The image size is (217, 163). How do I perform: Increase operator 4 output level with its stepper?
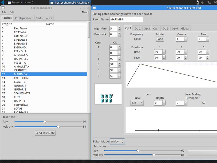pyautogui.click(x=119, y=63)
